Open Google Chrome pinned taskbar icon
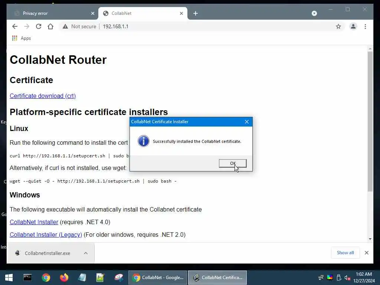This screenshot has width=380, height=285. tap(46, 278)
